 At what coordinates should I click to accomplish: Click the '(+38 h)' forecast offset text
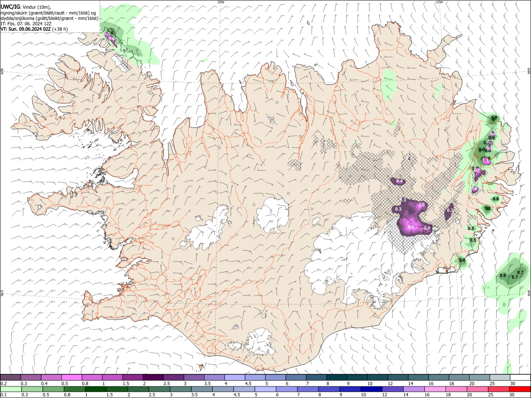point(60,29)
